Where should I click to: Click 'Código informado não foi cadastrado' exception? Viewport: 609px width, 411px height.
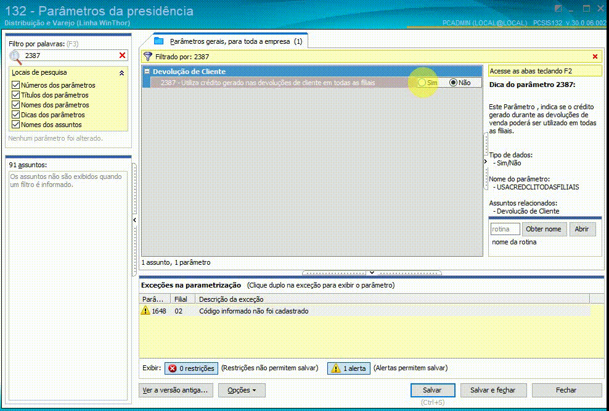253,311
